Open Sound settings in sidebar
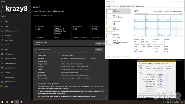Screen dimensions: 185x104 (x=6, y=26)
